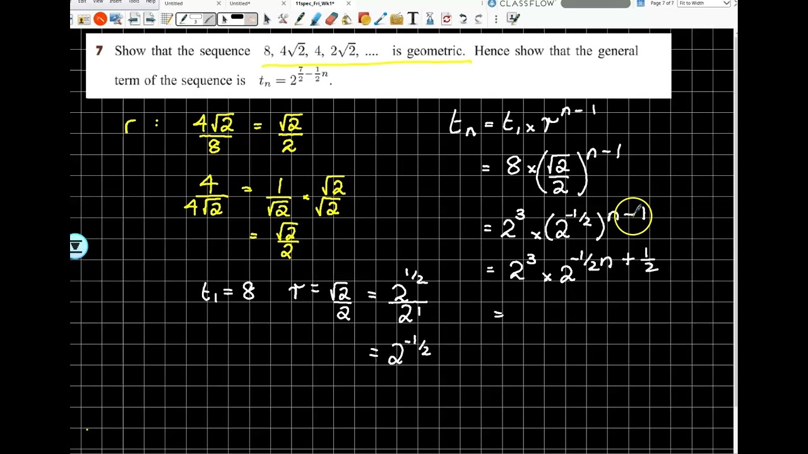This screenshot has height=454, width=808.
Task: Open the wrench and screwdriver tools icon
Action: point(283,20)
